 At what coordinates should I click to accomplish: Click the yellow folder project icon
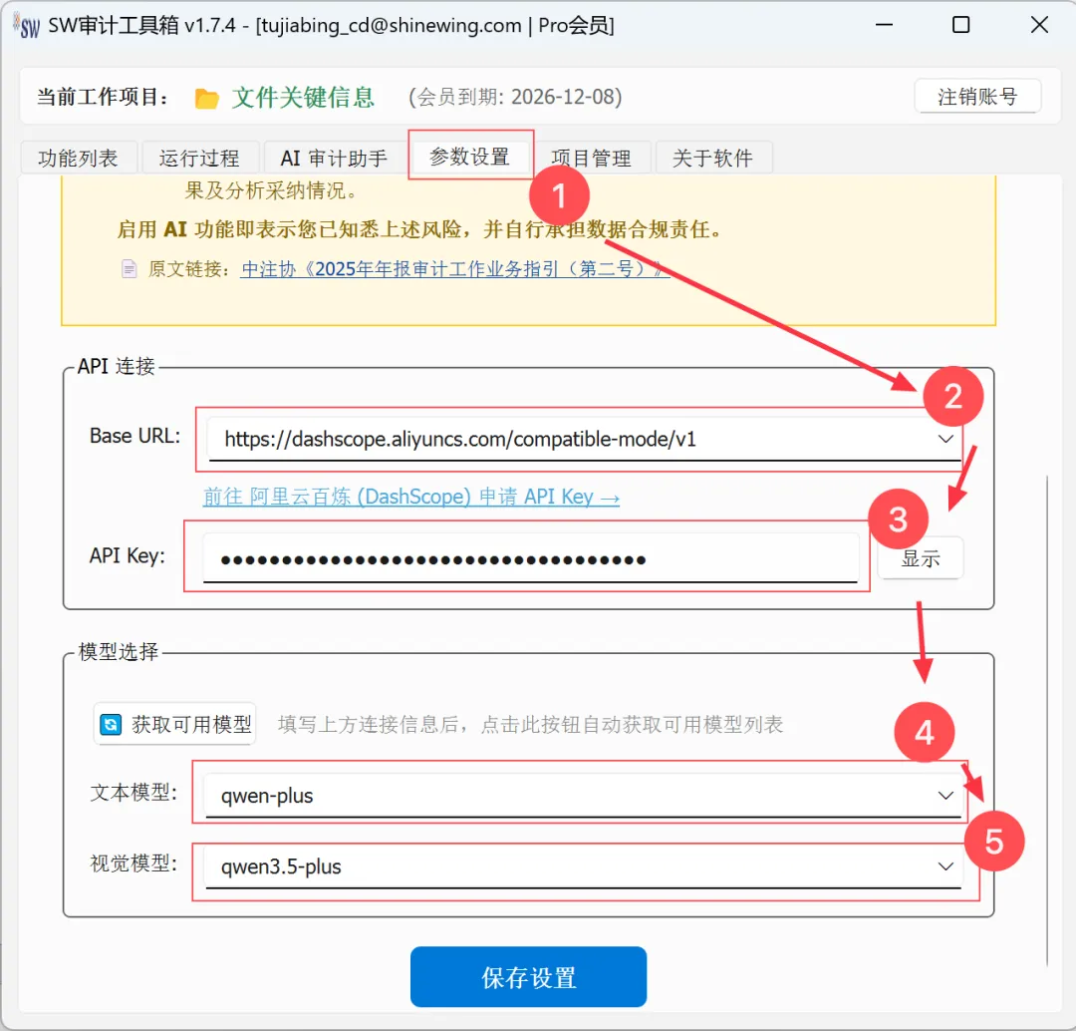[x=206, y=99]
